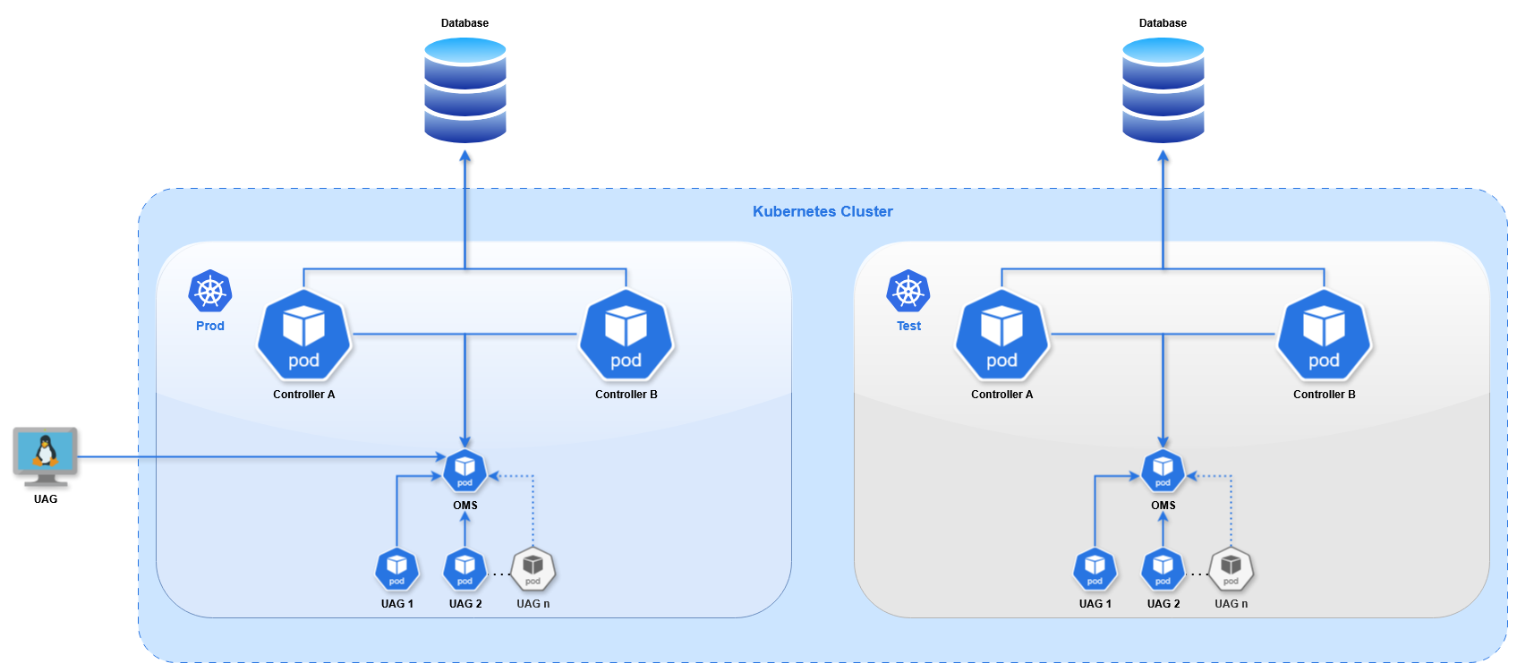Select the UAG 1 pod in Test
The width and height of the screenshot is (1517, 672).
tap(1095, 569)
